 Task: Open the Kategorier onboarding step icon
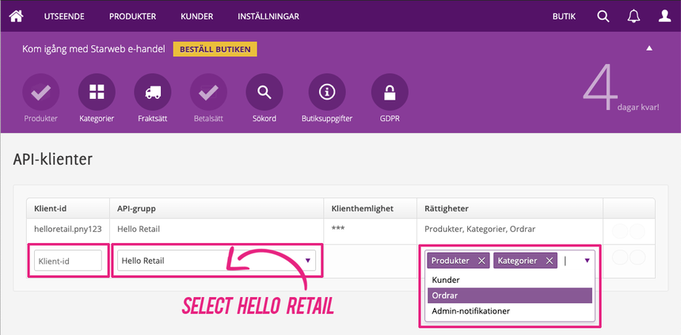[97, 92]
